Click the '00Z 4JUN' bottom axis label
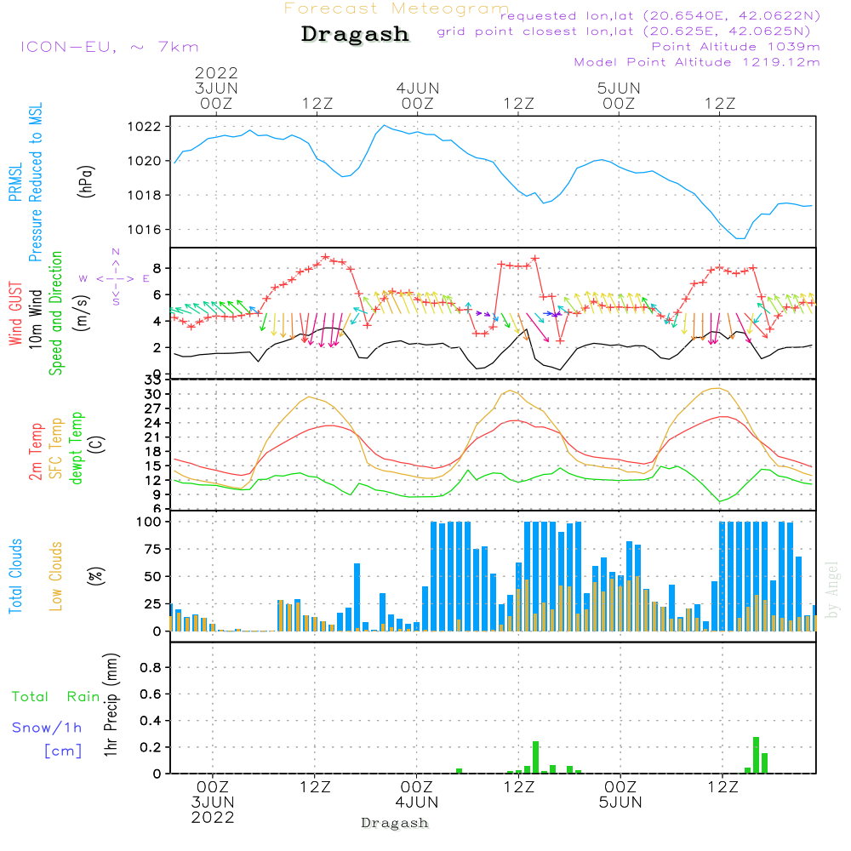The height and width of the screenshot is (851, 851). 417,794
